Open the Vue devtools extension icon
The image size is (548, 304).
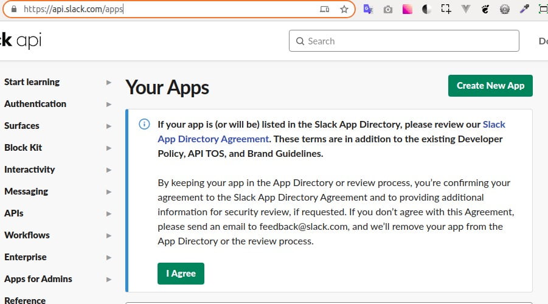(x=465, y=9)
